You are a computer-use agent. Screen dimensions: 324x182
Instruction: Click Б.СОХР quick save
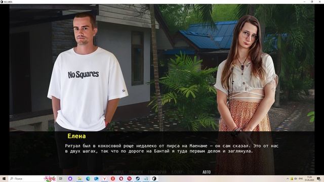point(177,172)
